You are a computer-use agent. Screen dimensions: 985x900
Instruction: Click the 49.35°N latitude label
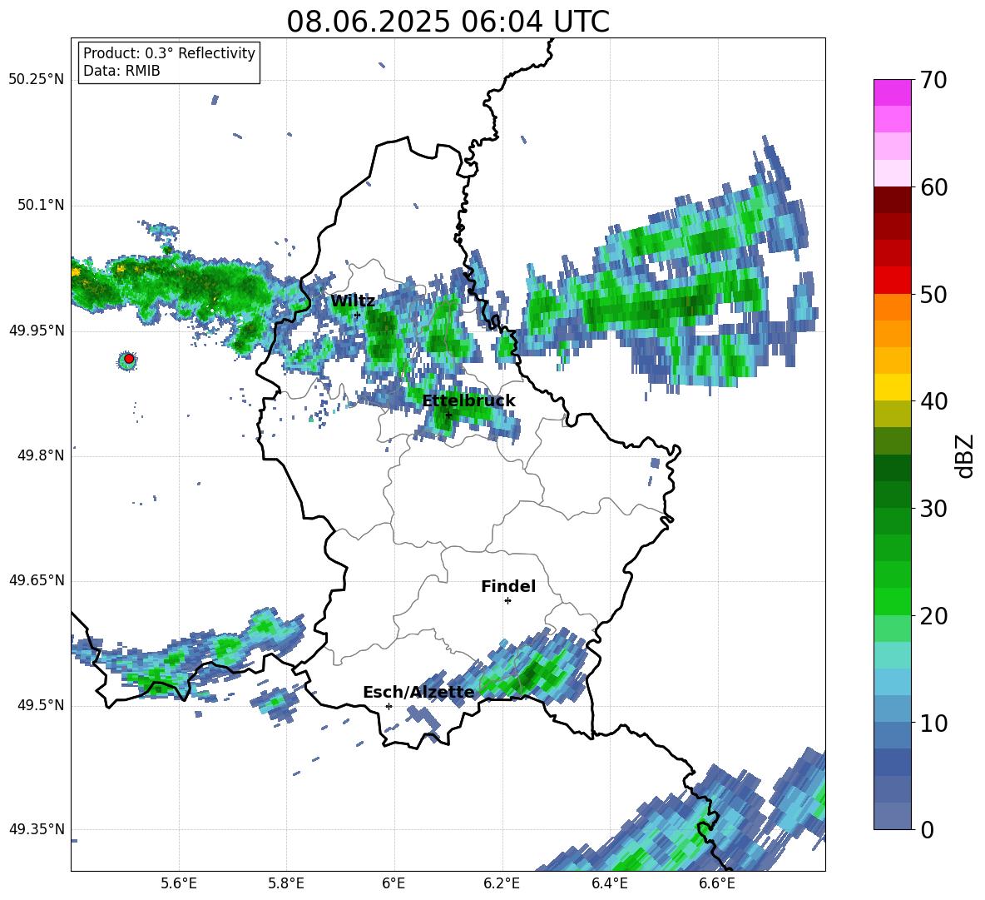(37, 829)
